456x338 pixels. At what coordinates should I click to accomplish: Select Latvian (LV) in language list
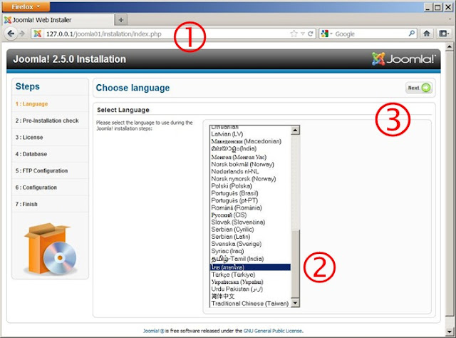click(x=250, y=134)
